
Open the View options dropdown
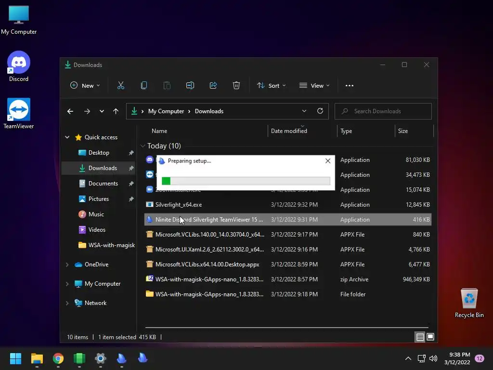pos(314,86)
